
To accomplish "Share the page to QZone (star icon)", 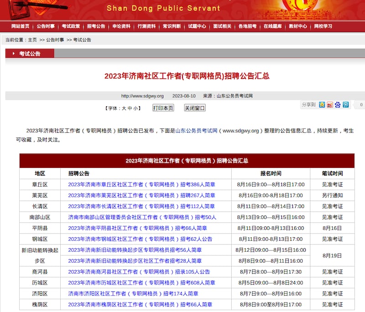I will point(322,105).
